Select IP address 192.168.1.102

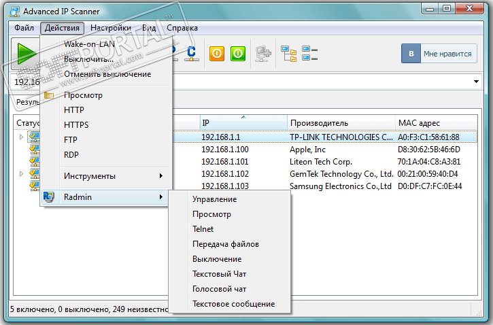pyautogui.click(x=225, y=174)
